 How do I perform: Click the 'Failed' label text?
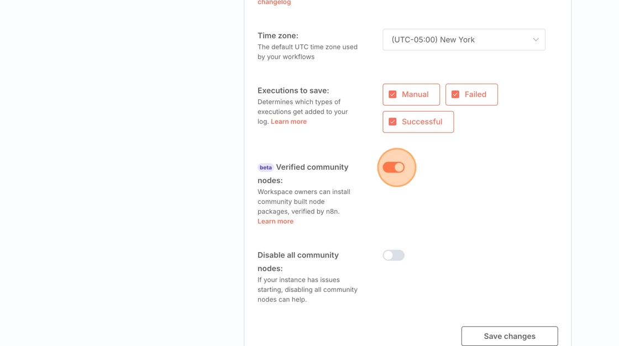(475, 95)
